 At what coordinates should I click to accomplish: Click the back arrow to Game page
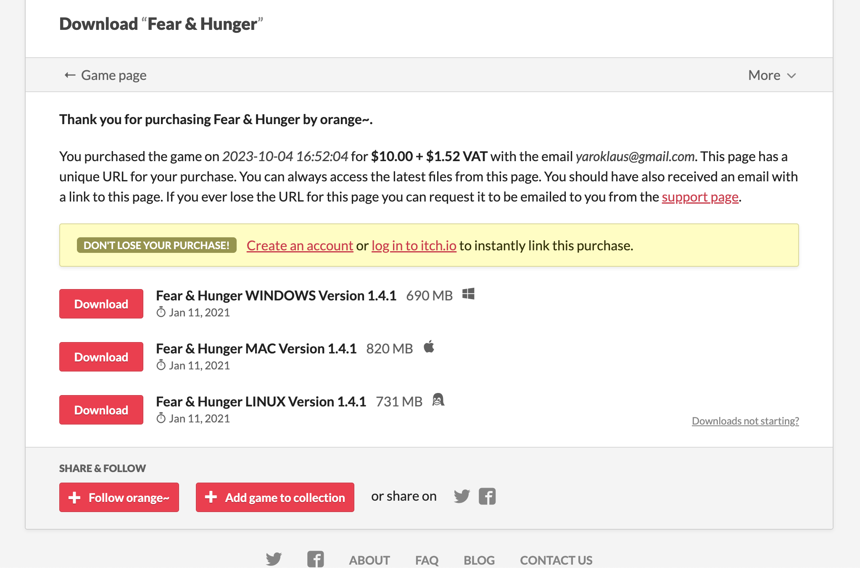[70, 74]
